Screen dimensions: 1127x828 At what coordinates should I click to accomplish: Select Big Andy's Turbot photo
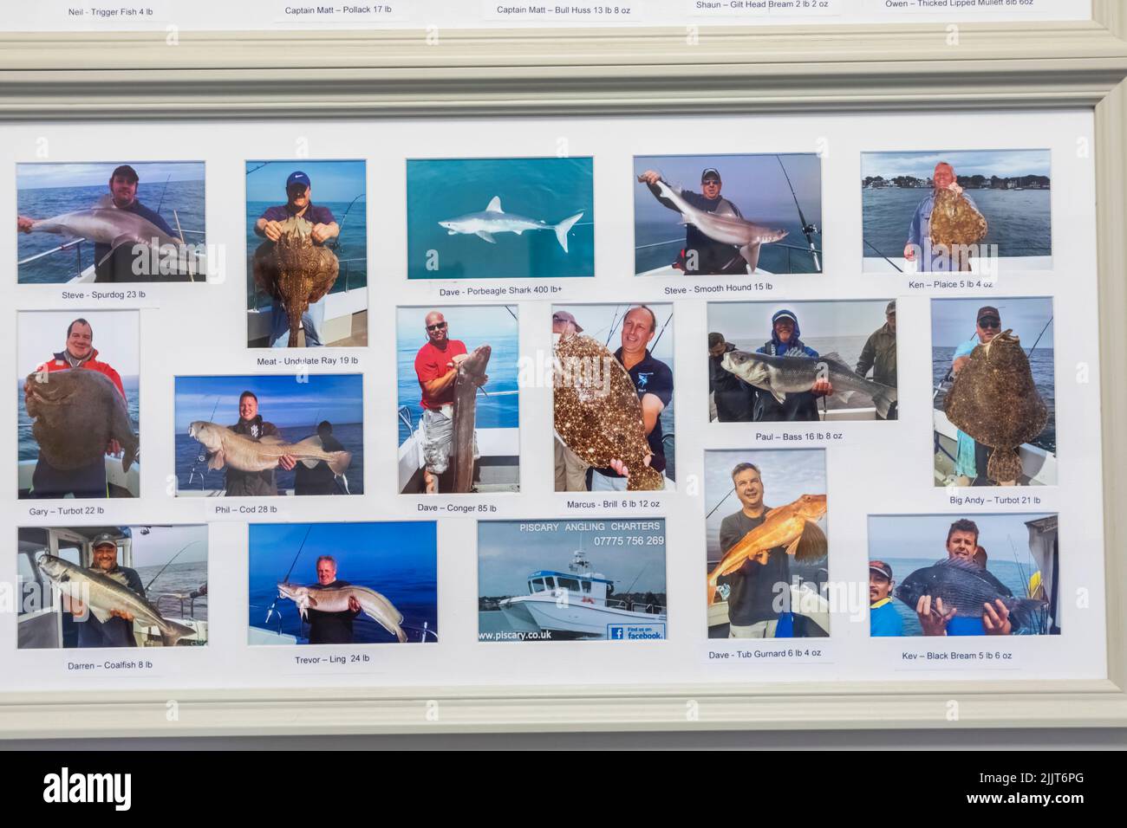993,391
